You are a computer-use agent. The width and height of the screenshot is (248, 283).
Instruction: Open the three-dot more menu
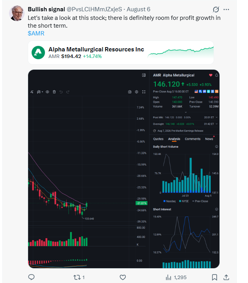[x=226, y=9]
